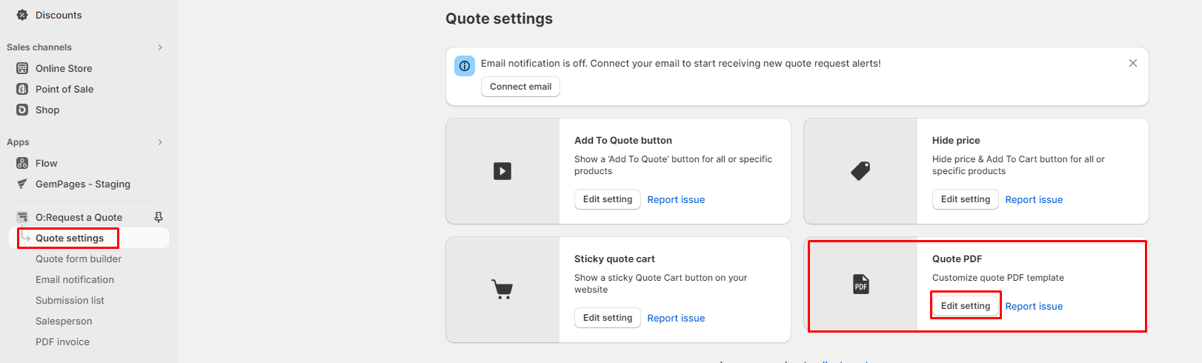The image size is (1202, 363).
Task: Click the O:Request a Quote app icon
Action: tap(22, 217)
